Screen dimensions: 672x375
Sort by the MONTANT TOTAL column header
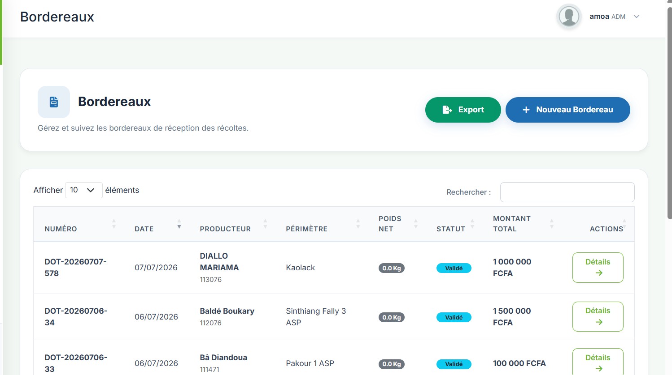click(522, 224)
